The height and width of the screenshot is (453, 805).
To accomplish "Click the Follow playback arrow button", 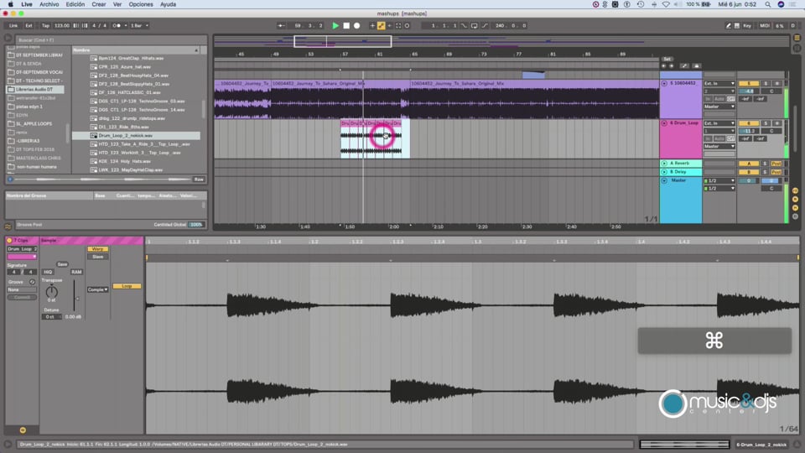I will 282,26.
